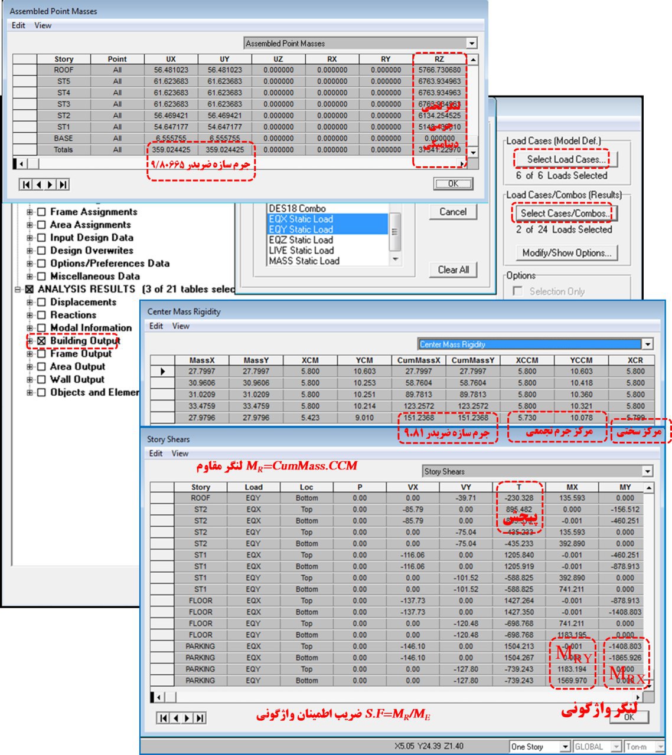This screenshot has width=672, height=755.
Task: Select the Options/Preferences Data tree item
Action: [110, 264]
